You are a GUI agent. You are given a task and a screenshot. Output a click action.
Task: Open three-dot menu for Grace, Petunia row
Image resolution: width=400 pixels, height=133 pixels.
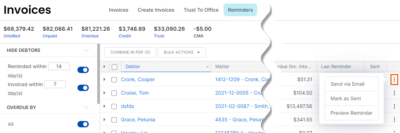point(394,120)
